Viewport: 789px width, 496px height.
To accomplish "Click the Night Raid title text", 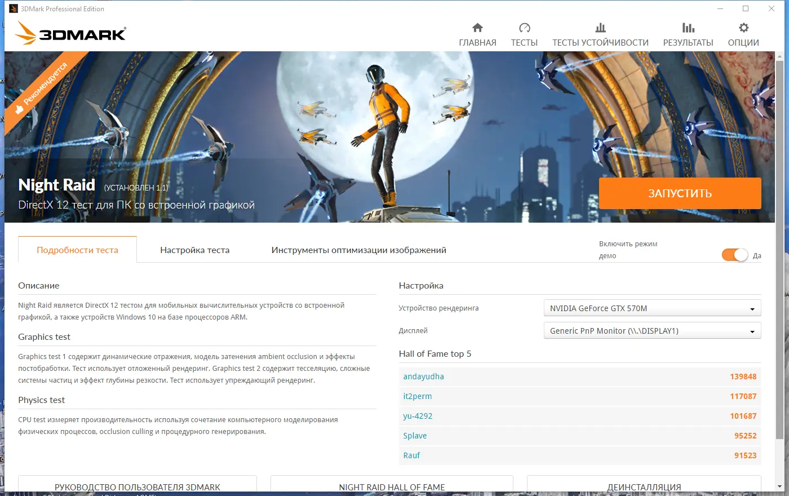I will (x=56, y=185).
